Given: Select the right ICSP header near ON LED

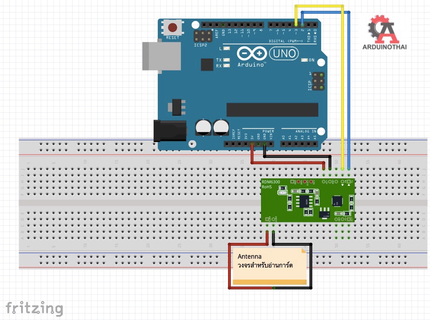Looking at the screenshot, I should pos(319,82).
